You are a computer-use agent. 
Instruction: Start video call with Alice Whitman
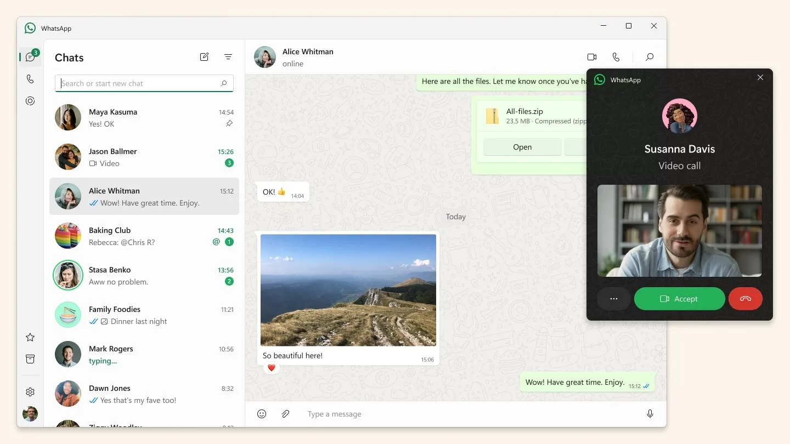pos(591,57)
